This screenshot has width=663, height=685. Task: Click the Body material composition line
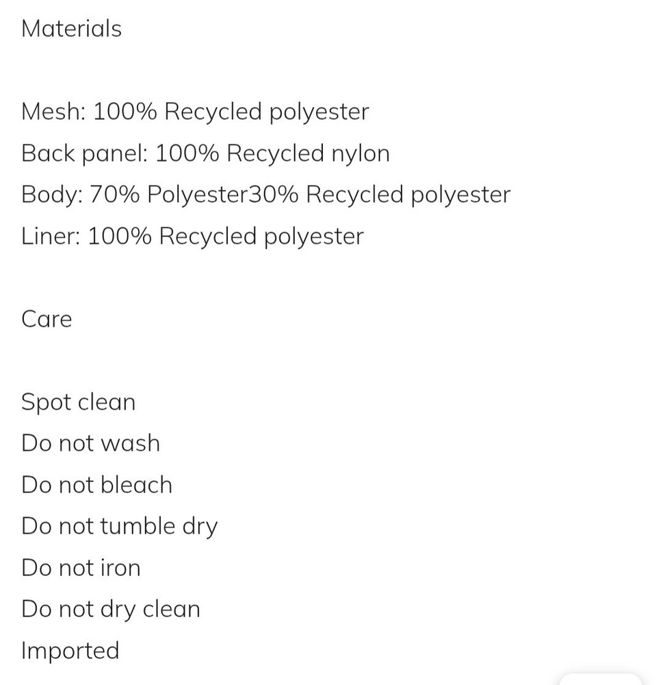265,195
